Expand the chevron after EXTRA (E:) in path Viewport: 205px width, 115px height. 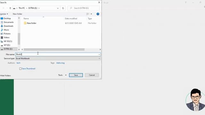(39, 8)
